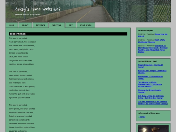
Task: Click line "sickly plants, and crops twisted"
Action: coord(22,109)
